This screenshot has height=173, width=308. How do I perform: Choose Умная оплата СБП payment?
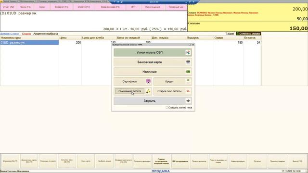coord(153,52)
